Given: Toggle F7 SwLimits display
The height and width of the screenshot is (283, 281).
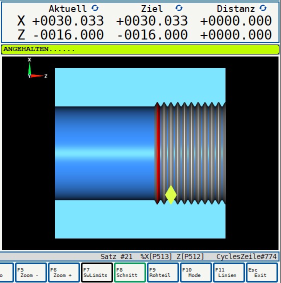Looking at the screenshot, I should tap(97, 272).
